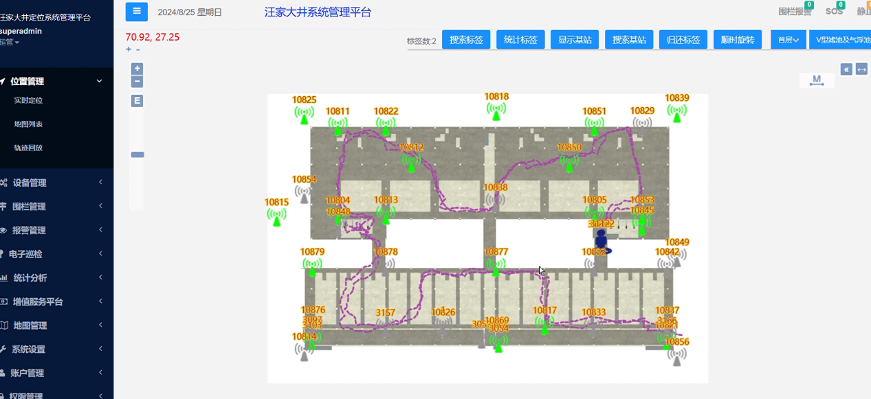Open the 地图列表 menu item
Viewport: 871px width, 399px height.
(x=28, y=124)
